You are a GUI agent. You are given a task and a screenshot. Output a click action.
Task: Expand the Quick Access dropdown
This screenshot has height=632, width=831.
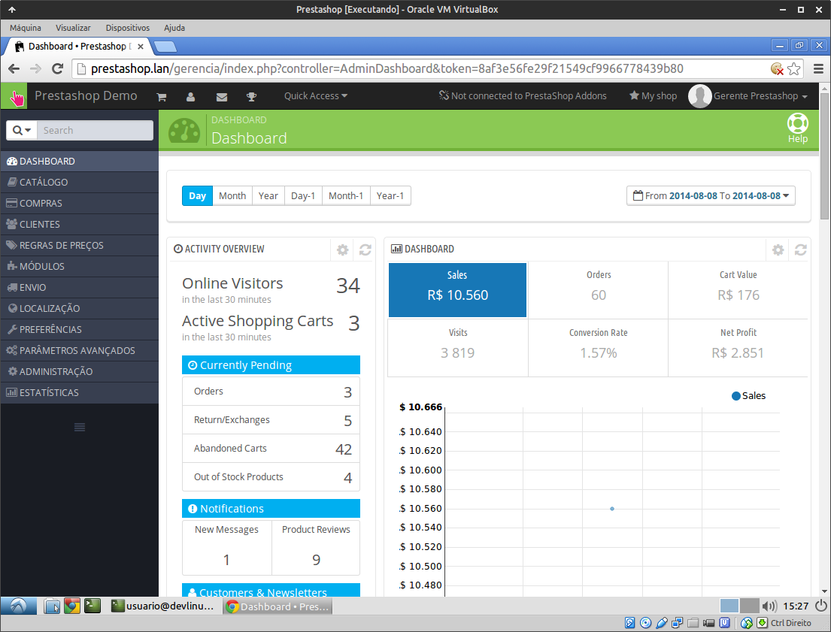pyautogui.click(x=316, y=96)
